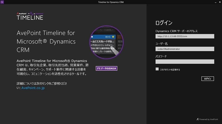Focus the ユーザー名 username field
This screenshot has height=124, width=222.
point(185,49)
